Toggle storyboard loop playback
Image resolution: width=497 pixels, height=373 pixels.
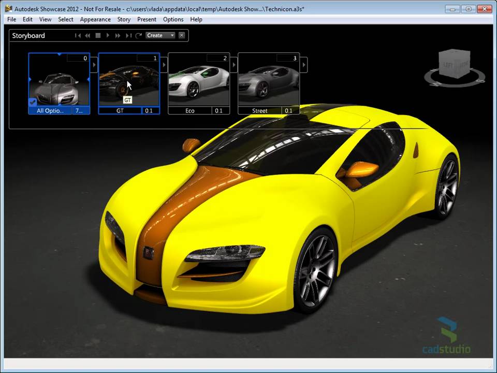click(x=139, y=36)
